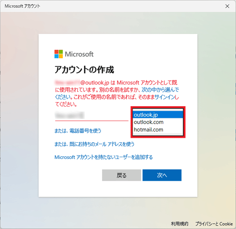The height and width of the screenshot is (229, 236).
Task: Click the 次の中から選んで link in error message
Action: 160,90
